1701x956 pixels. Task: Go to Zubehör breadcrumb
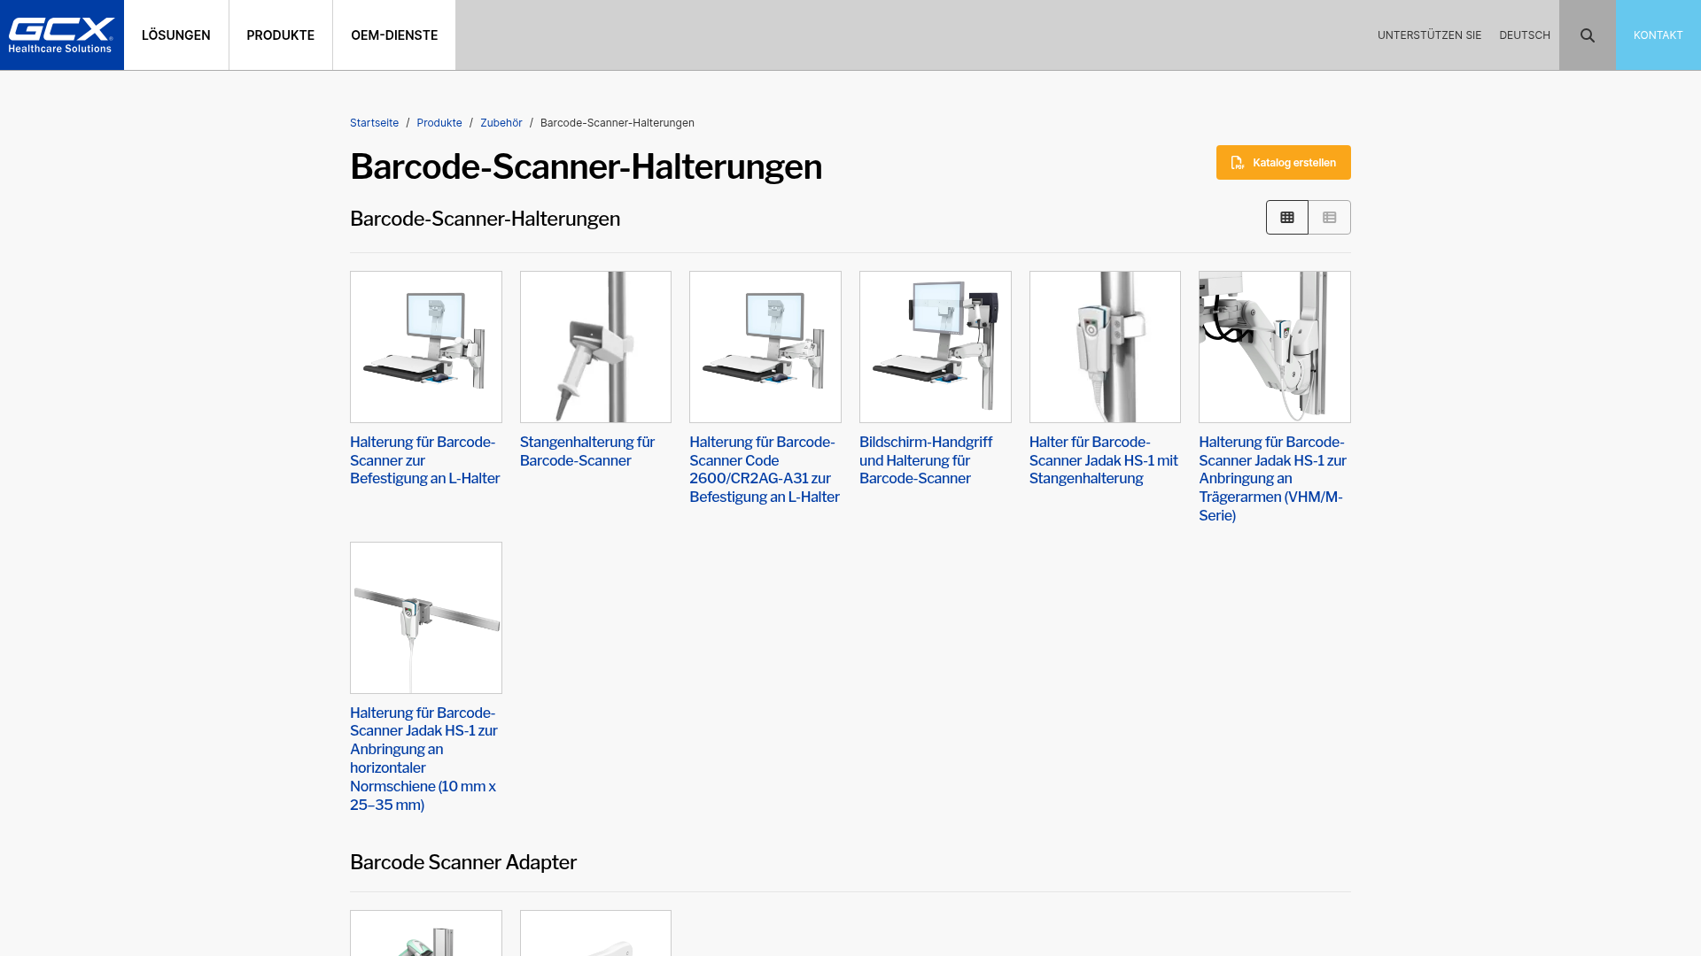(501, 123)
